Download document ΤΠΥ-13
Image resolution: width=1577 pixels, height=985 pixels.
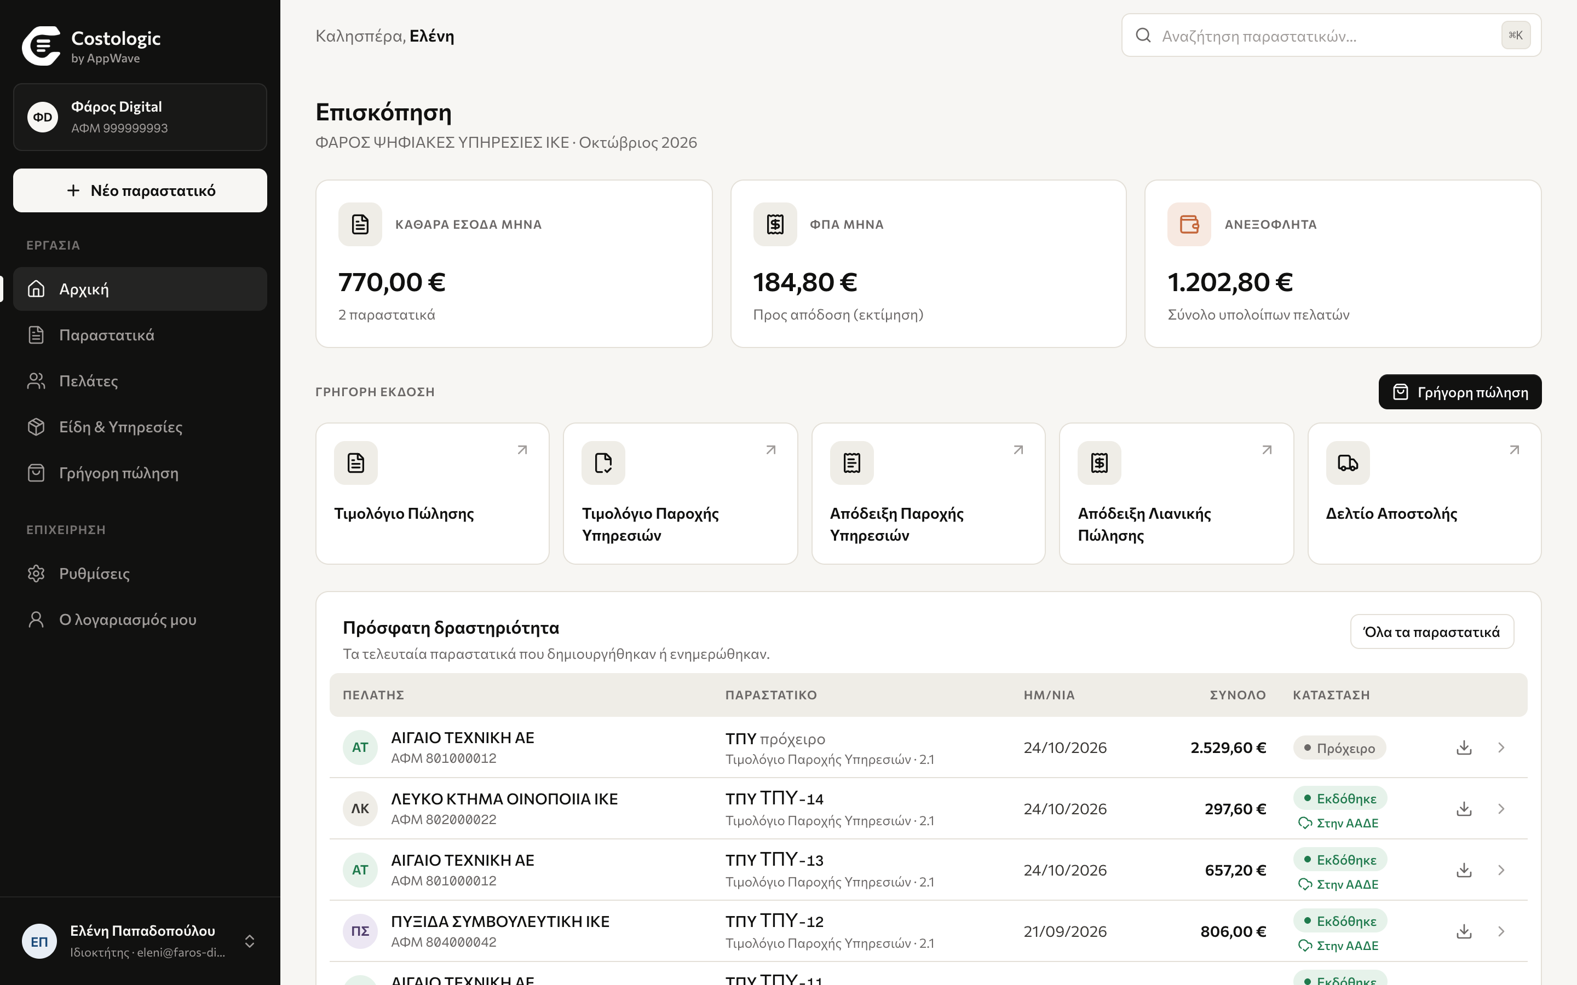point(1464,870)
